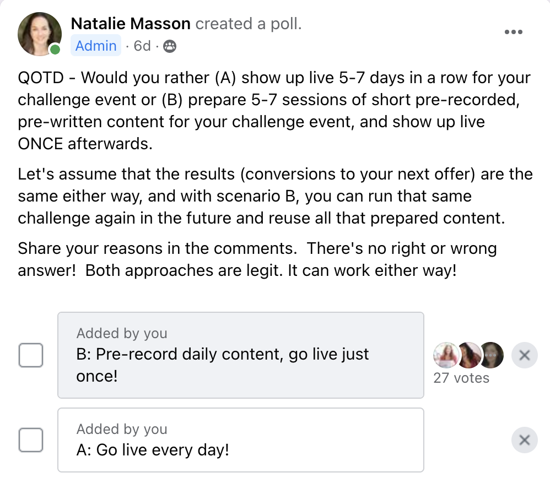Image resolution: width=550 pixels, height=478 pixels.
Task: Click the QOTD question paragraph text
Action: pyautogui.click(x=275, y=111)
